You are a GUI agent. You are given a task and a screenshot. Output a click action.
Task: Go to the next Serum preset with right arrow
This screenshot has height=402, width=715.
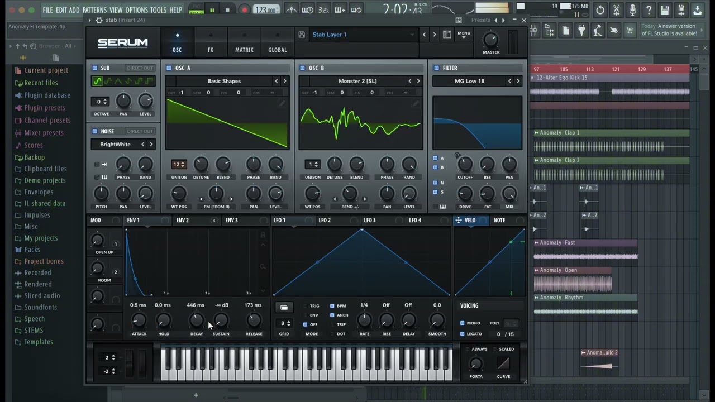click(x=435, y=35)
